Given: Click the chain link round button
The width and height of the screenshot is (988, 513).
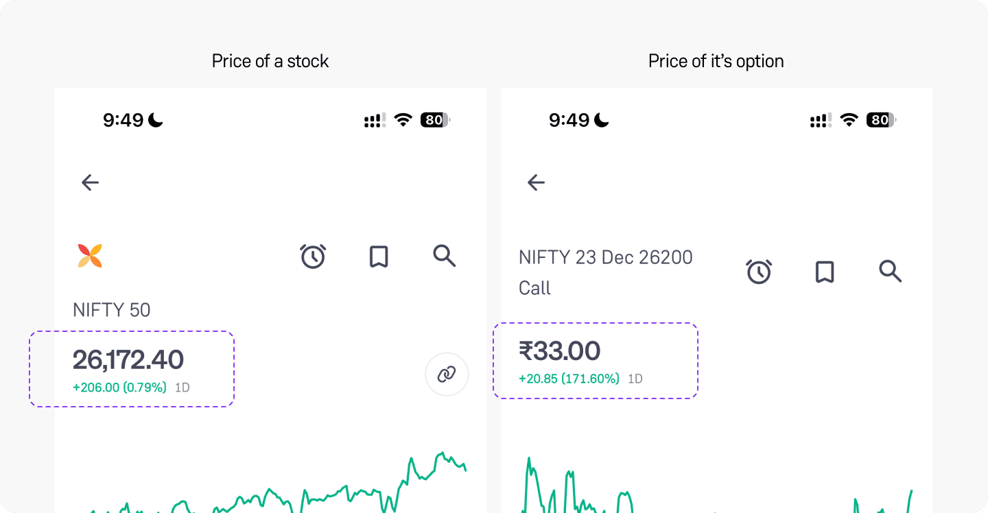Looking at the screenshot, I should pyautogui.click(x=447, y=374).
